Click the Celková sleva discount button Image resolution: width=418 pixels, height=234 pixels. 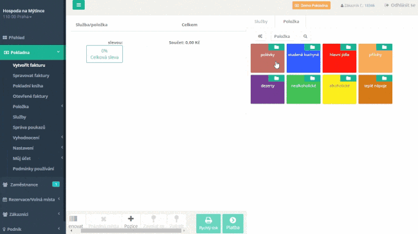point(104,54)
